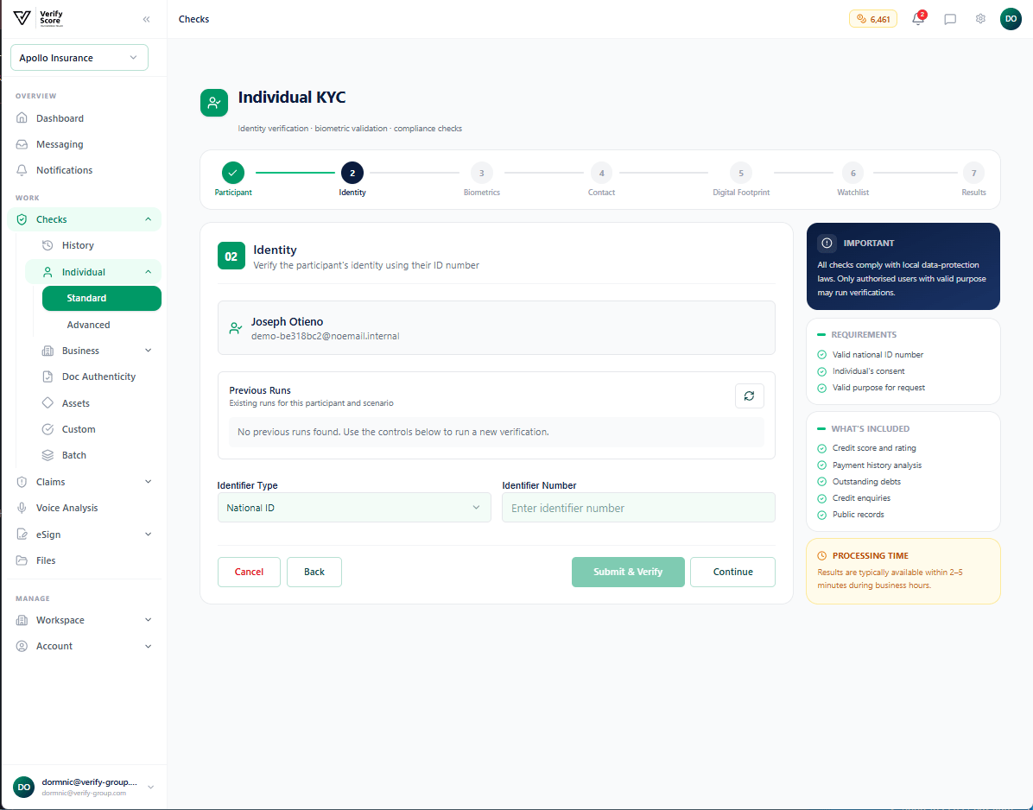Open the notifications bell in top bar

point(918,18)
